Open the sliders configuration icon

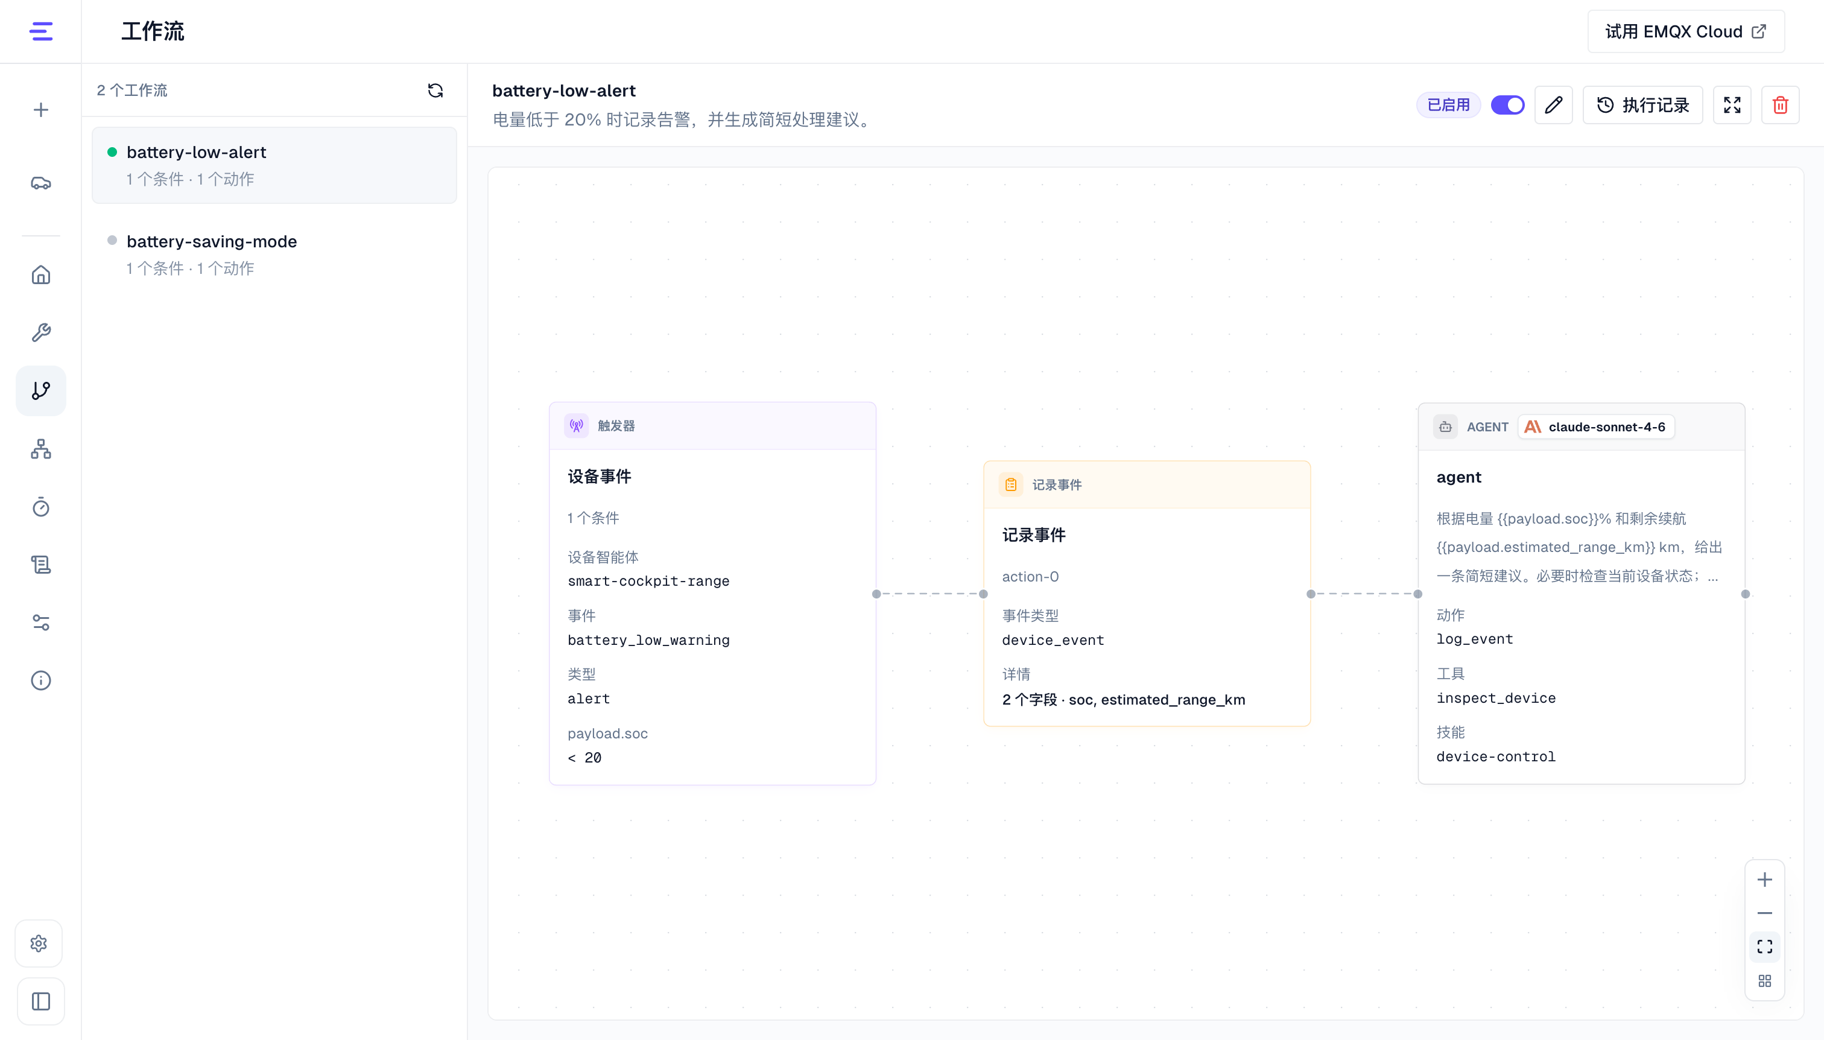tap(40, 623)
